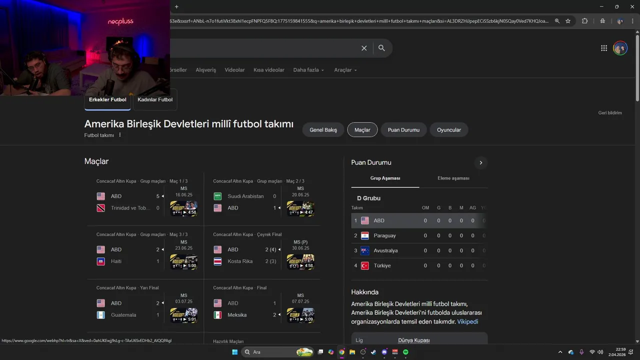Open Discord from the taskbar

coord(384,352)
